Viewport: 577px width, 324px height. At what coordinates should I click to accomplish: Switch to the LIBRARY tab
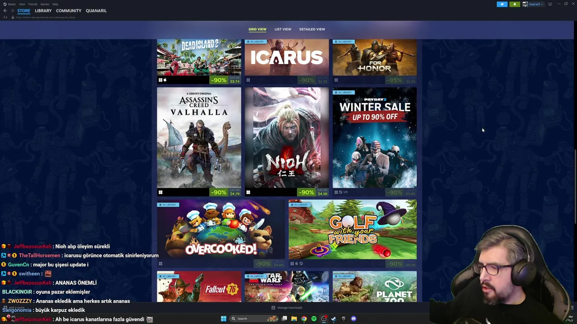(43, 11)
